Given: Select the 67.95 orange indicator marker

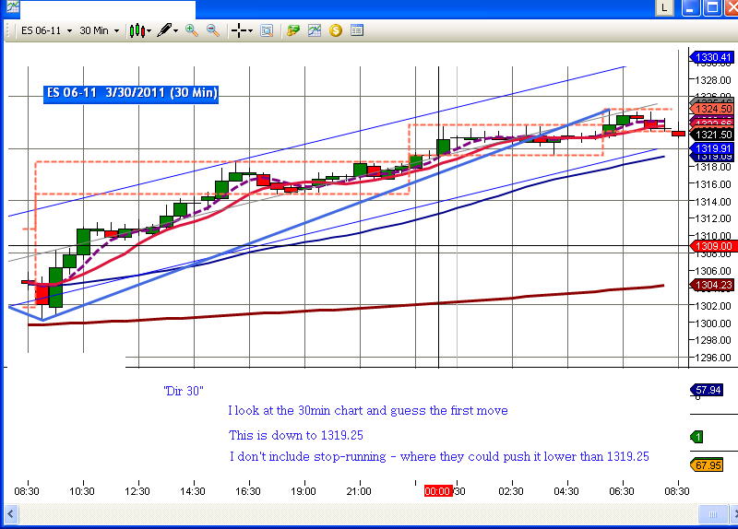Looking at the screenshot, I should (x=707, y=465).
